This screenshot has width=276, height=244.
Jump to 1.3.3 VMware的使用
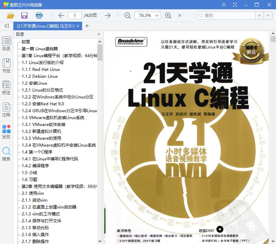pos(41,138)
